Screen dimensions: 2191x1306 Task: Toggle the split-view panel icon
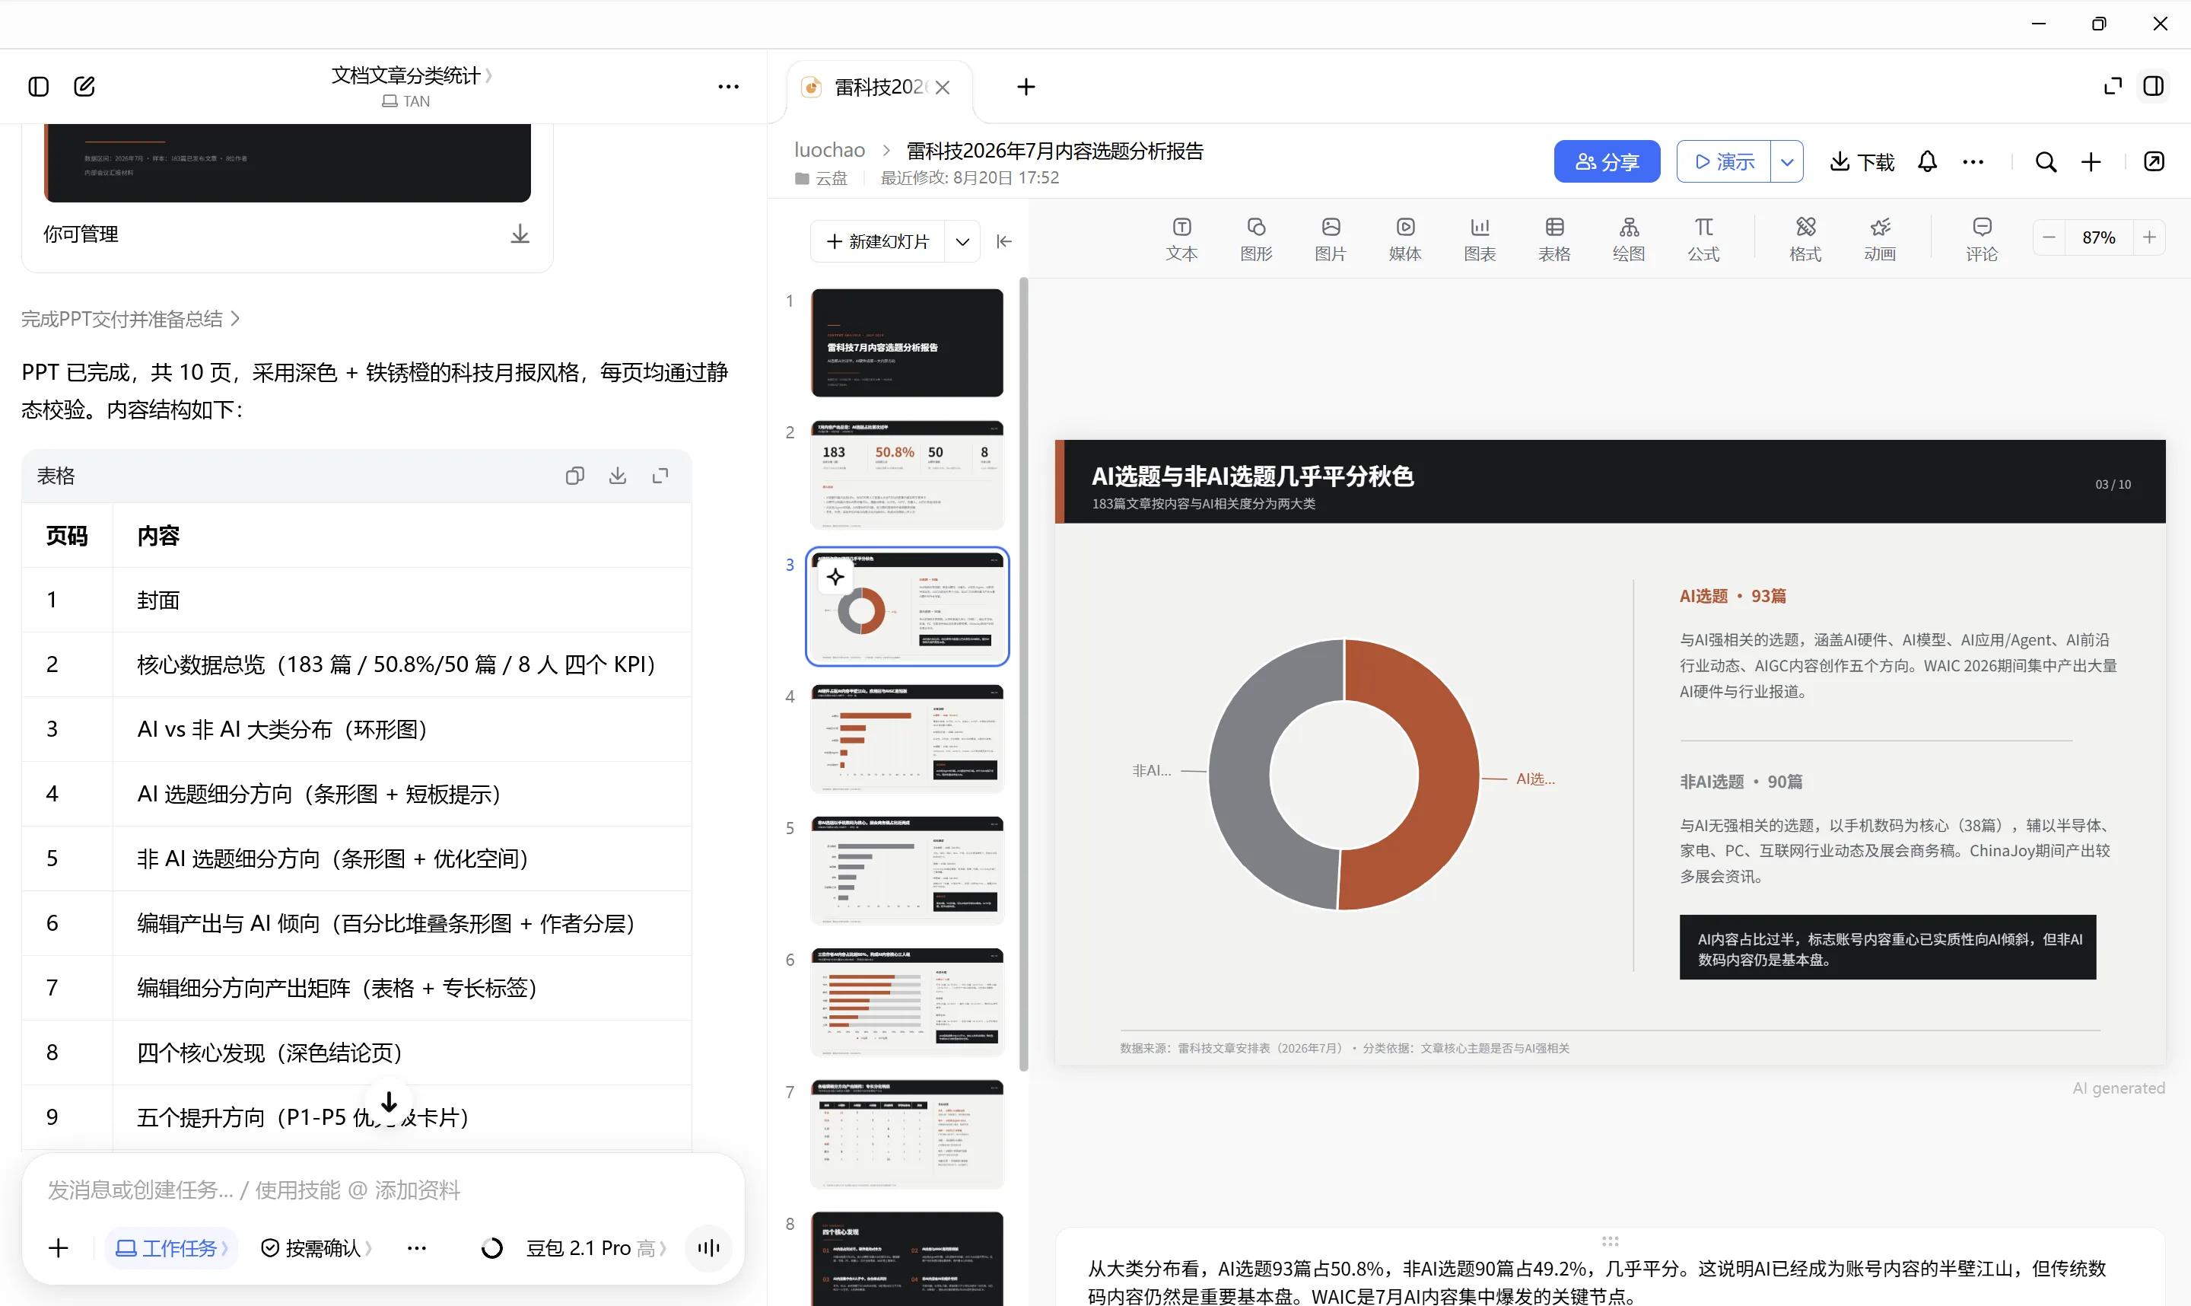pyautogui.click(x=2153, y=86)
